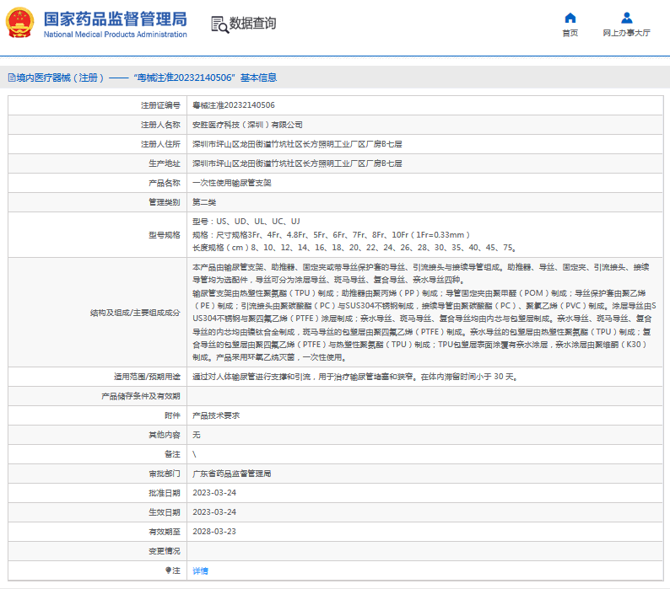Image resolution: width=670 pixels, height=589 pixels.
Task: Select the 结构及组成 description paragraph
Action: [424, 312]
